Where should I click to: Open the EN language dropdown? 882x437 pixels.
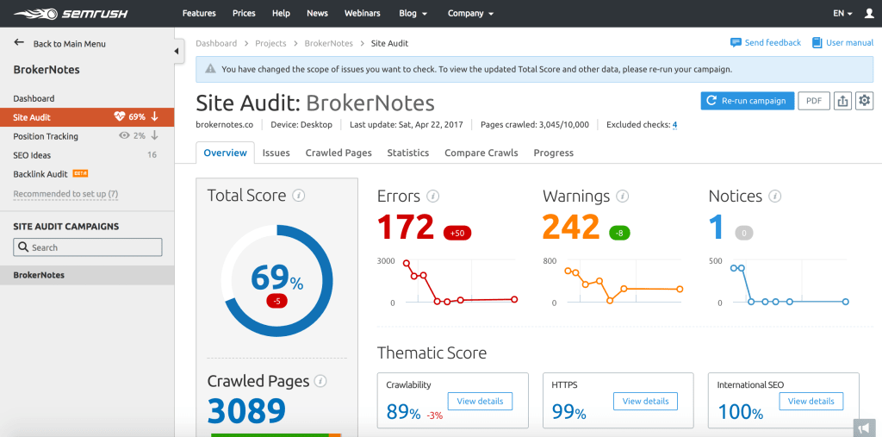point(842,14)
